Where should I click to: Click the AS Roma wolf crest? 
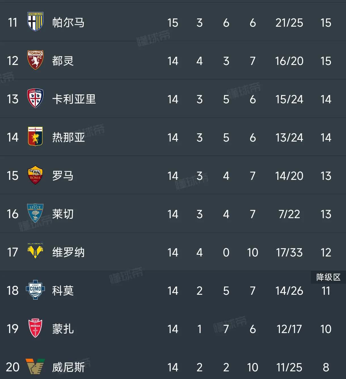[x=35, y=175]
